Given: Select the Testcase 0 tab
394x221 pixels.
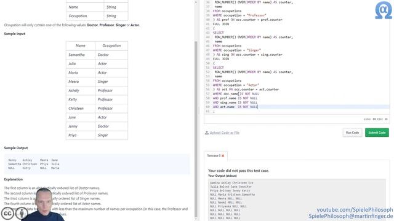Looking at the screenshot, I should (215, 155).
